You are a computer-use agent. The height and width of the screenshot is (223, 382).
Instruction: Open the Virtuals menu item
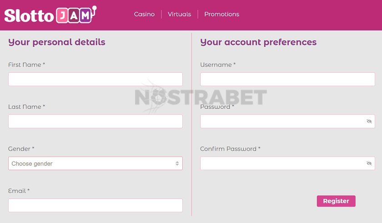pos(179,14)
